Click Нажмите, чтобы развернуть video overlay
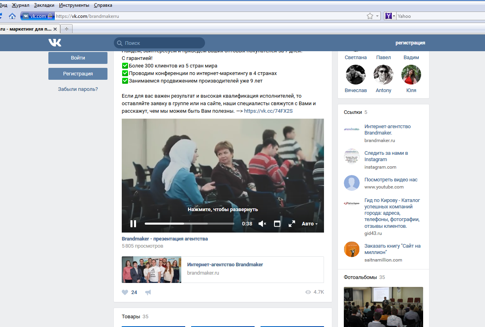 point(223,210)
